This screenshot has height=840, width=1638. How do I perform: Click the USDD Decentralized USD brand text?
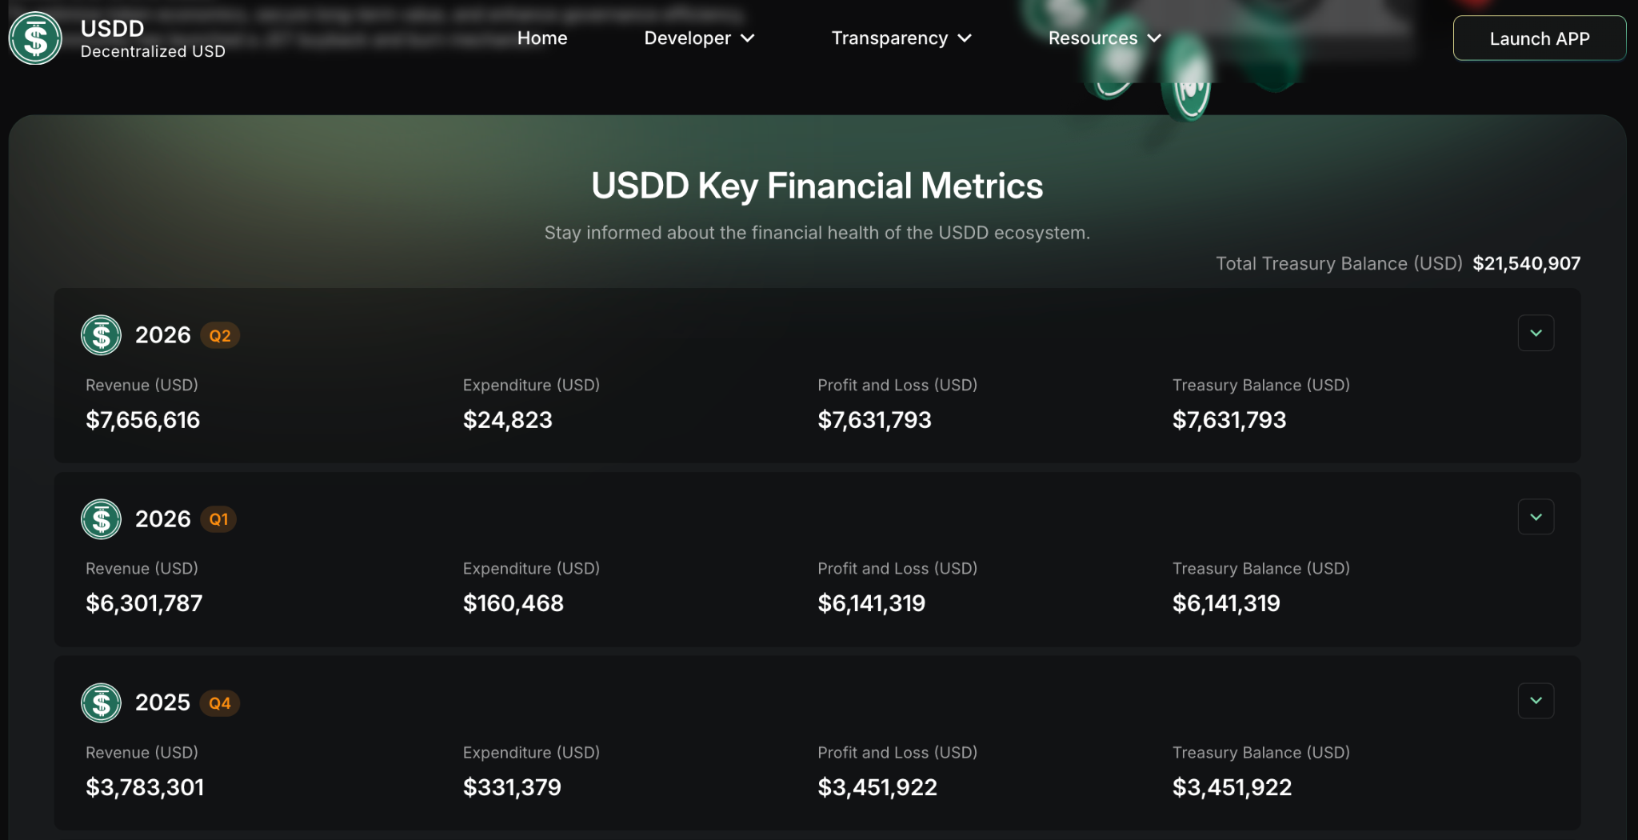point(153,38)
